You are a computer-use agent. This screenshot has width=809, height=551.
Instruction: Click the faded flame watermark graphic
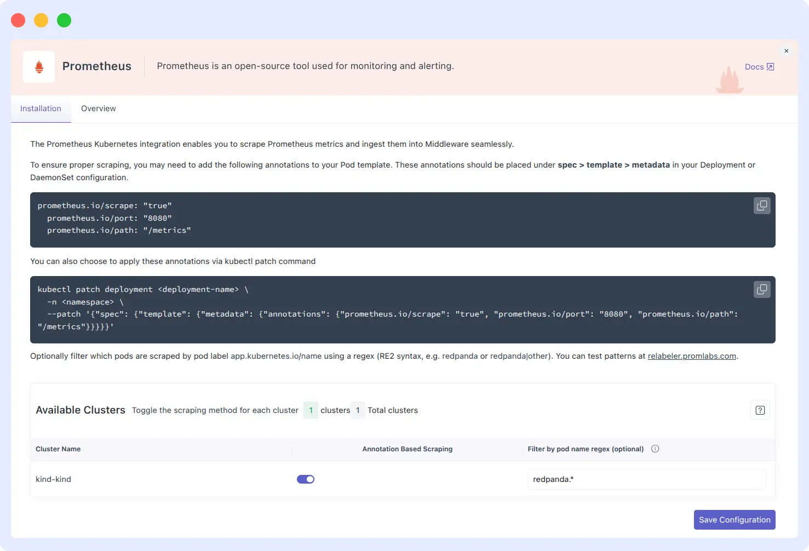pyautogui.click(x=729, y=79)
